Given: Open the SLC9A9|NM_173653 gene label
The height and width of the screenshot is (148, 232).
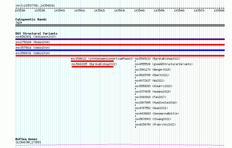Looking at the screenshot, I should [28, 142].
